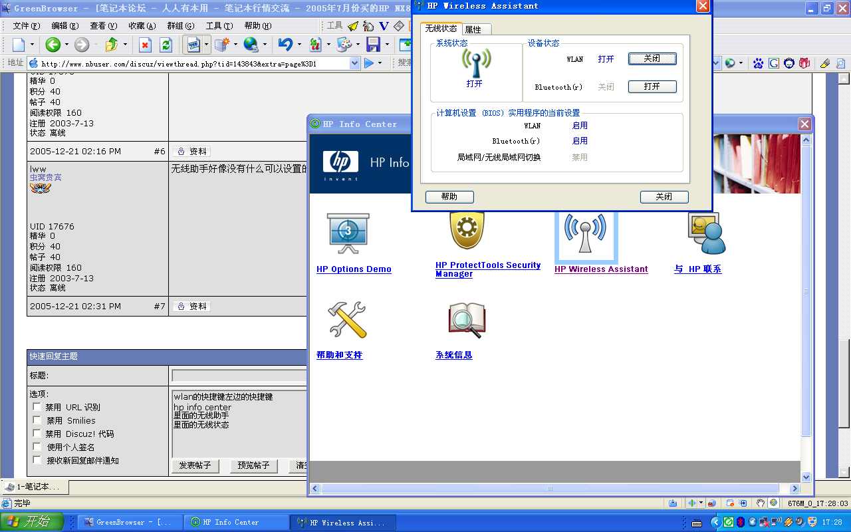Image resolution: width=851 pixels, height=532 pixels.
Task: Open the 开始 Start menu
Action: (x=32, y=522)
